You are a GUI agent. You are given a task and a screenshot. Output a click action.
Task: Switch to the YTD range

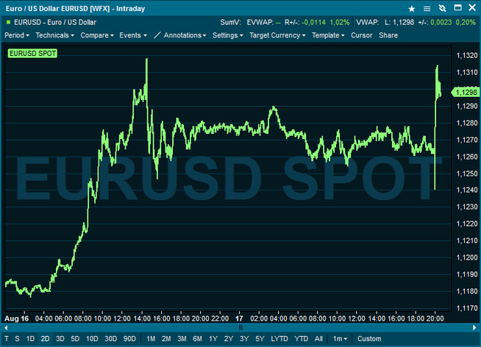click(301, 339)
